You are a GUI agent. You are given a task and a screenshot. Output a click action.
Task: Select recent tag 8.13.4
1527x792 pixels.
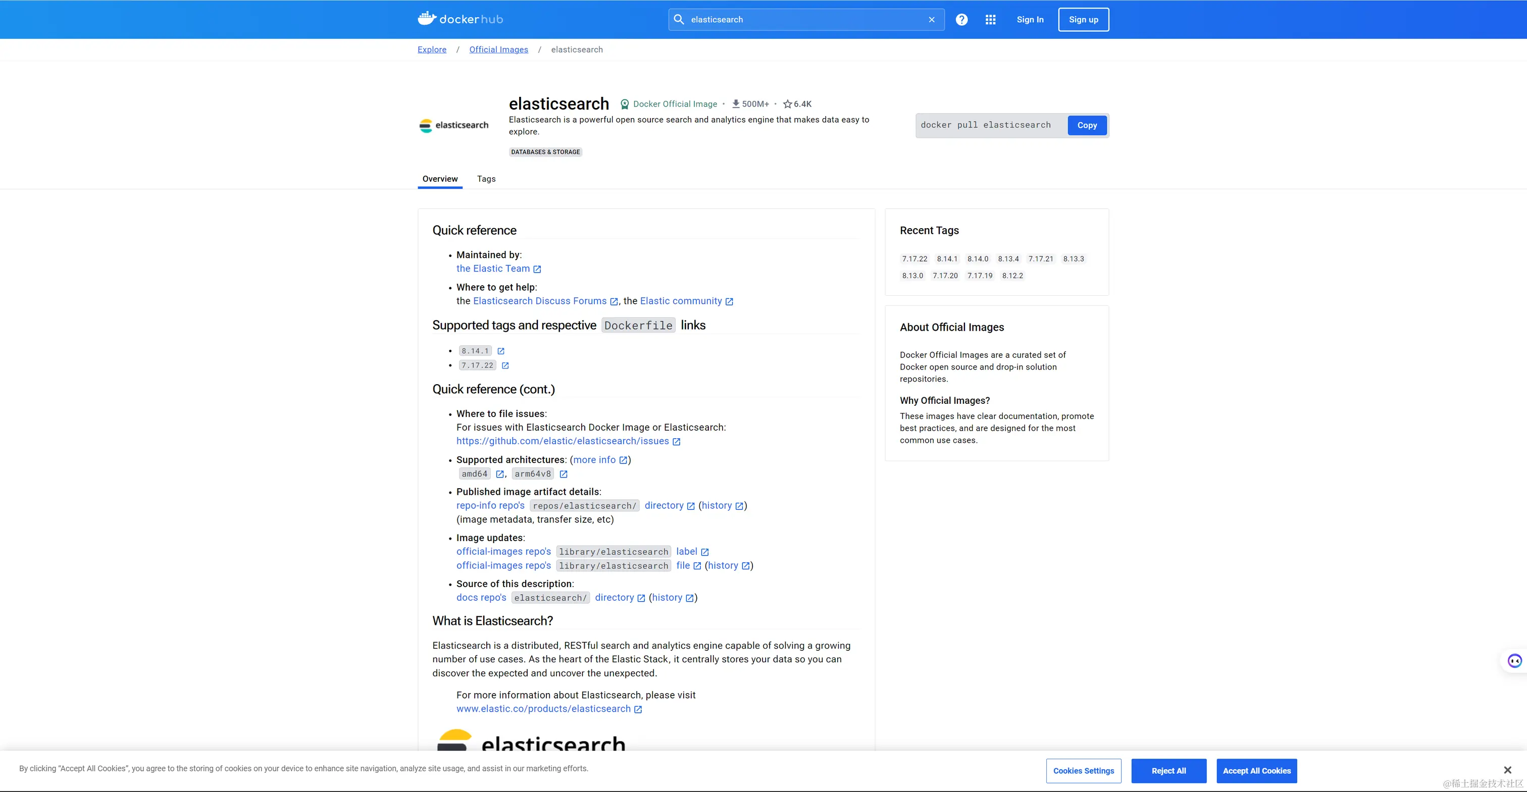(1008, 259)
